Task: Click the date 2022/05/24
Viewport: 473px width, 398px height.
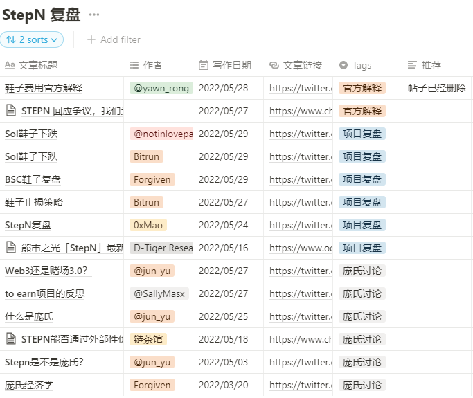Action: (223, 225)
